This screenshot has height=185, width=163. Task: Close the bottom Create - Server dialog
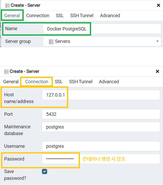(158, 71)
